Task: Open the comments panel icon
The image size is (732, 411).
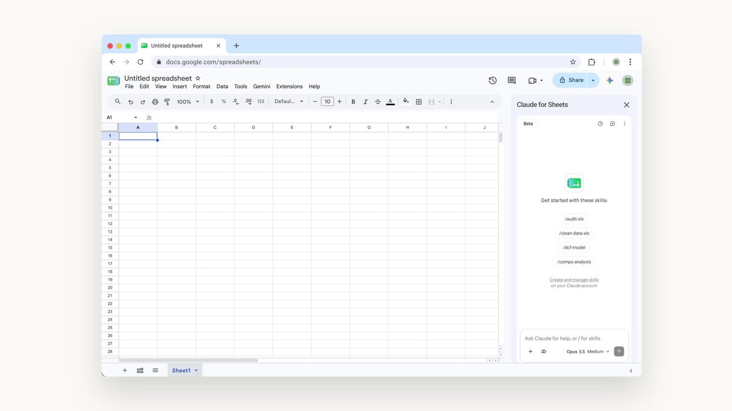Action: pyautogui.click(x=511, y=80)
